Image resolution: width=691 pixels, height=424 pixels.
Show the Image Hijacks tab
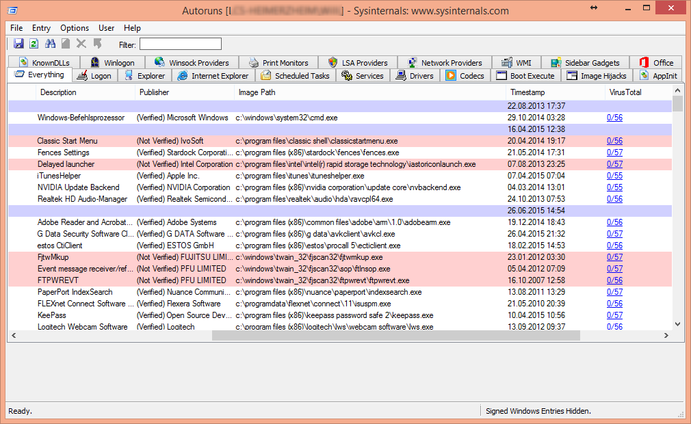pyautogui.click(x=597, y=76)
